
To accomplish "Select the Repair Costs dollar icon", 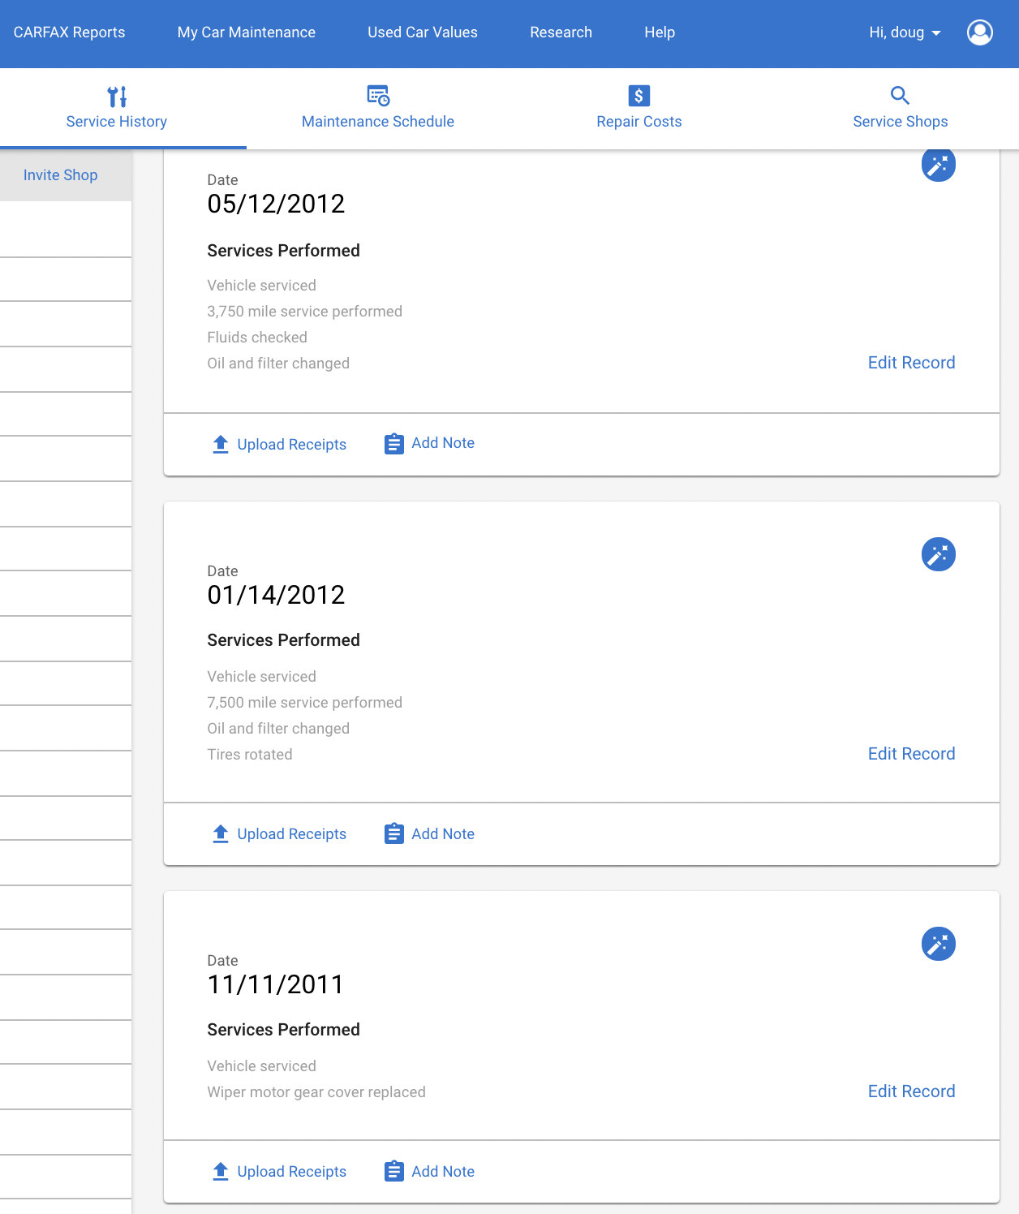I will coord(639,96).
